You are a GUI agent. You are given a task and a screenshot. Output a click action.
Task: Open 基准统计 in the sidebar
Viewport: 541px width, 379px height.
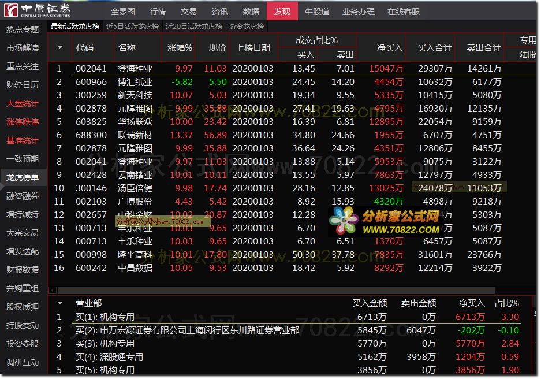coord(23,140)
